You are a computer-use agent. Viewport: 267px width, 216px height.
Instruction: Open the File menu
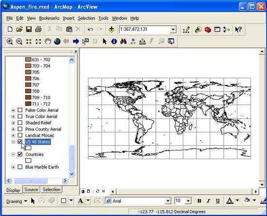click(10, 18)
